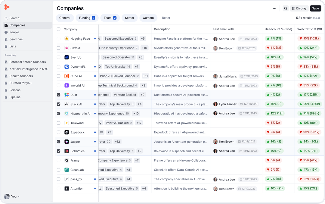Open the Team filter options
This screenshot has width=325, height=204.
110,18
